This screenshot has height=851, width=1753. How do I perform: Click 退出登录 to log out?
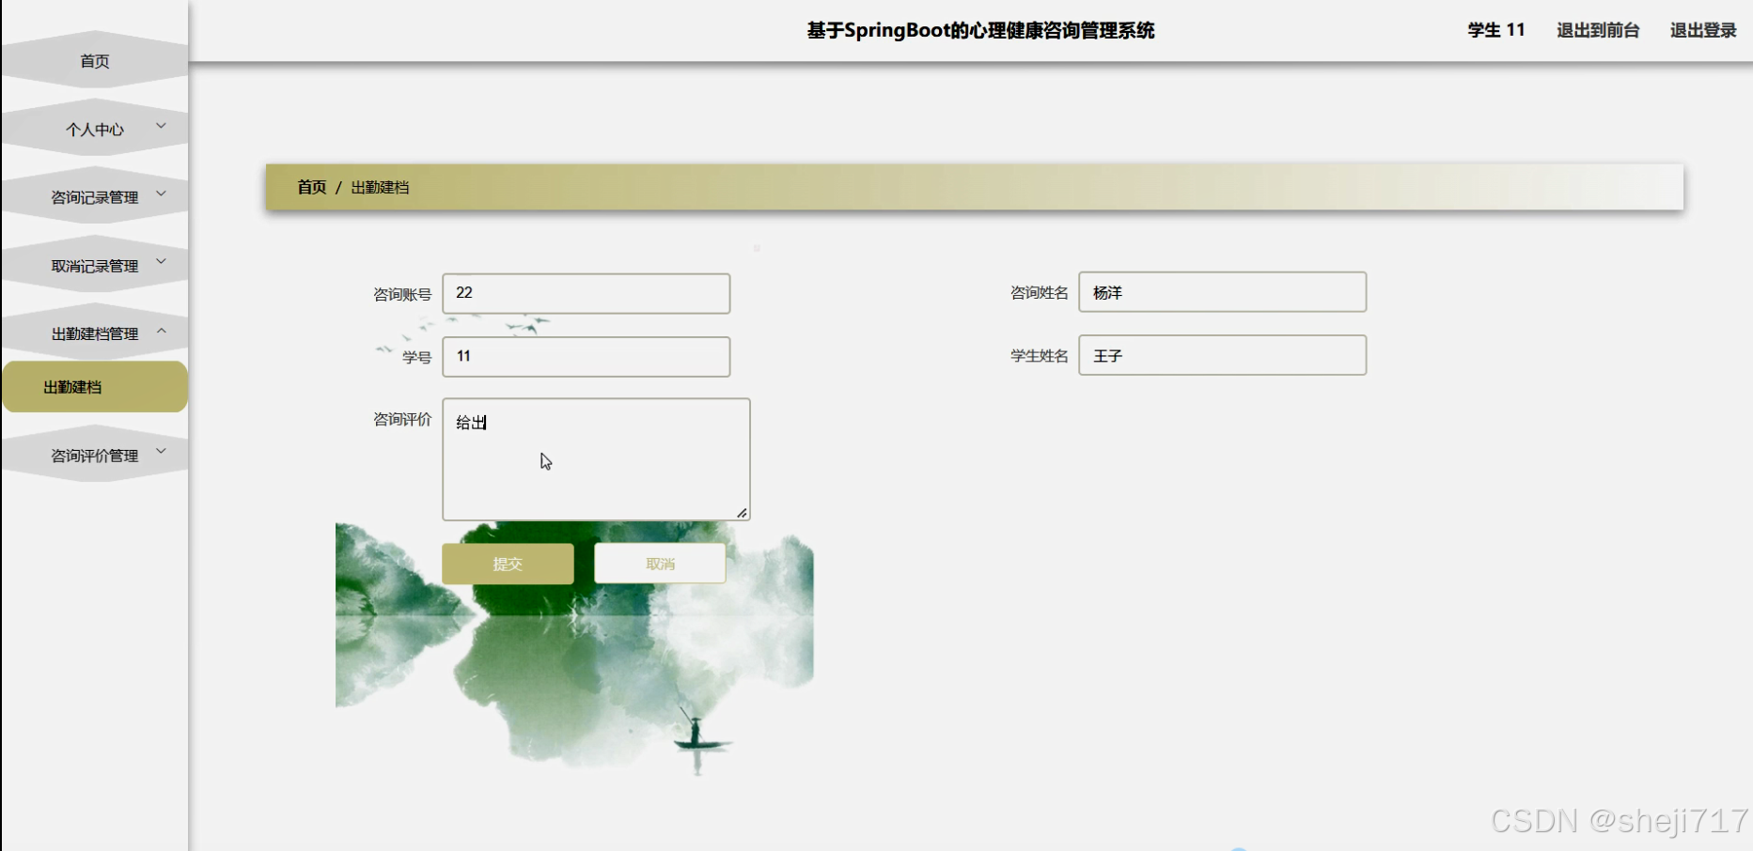click(1702, 30)
